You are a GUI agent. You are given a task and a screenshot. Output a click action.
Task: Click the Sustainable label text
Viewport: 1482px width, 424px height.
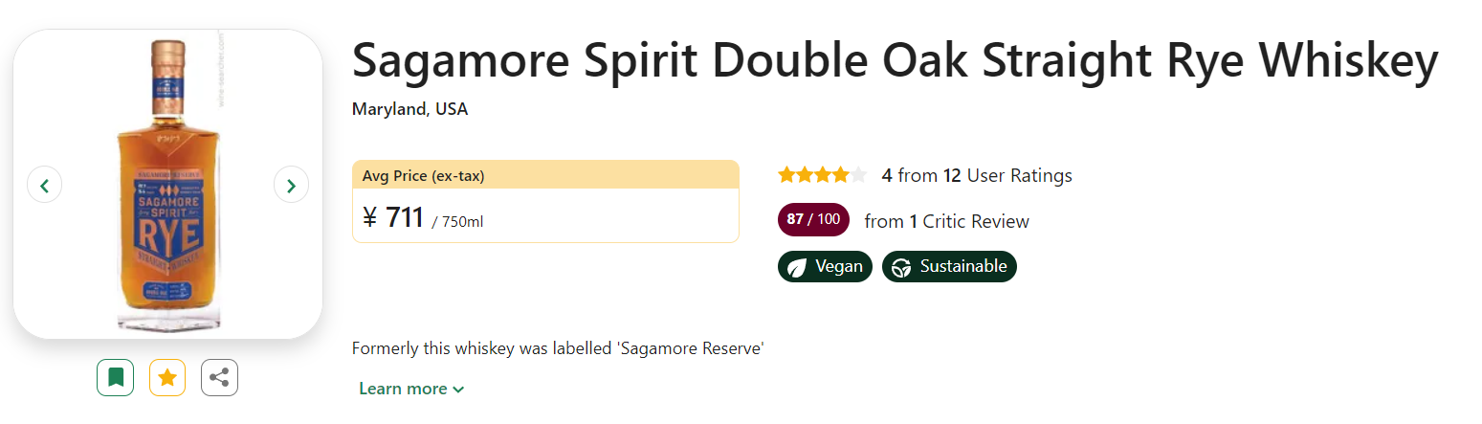click(x=962, y=267)
